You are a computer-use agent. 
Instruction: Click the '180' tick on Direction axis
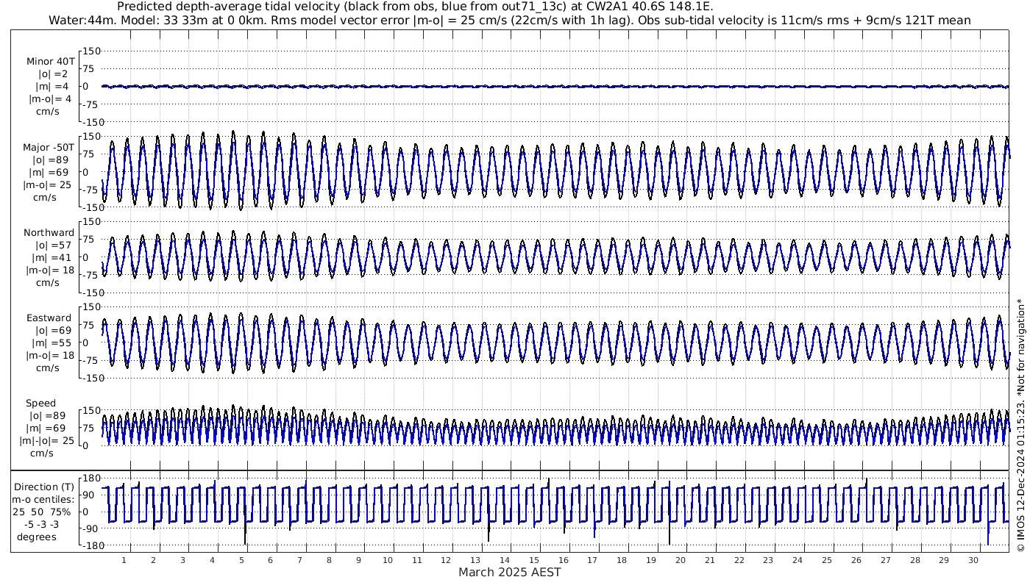90,479
